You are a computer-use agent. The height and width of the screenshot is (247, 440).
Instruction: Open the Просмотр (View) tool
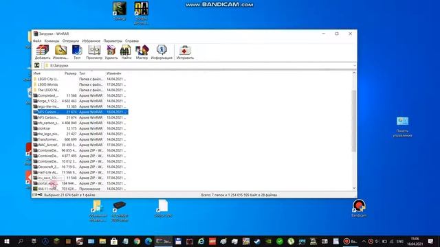click(x=94, y=52)
